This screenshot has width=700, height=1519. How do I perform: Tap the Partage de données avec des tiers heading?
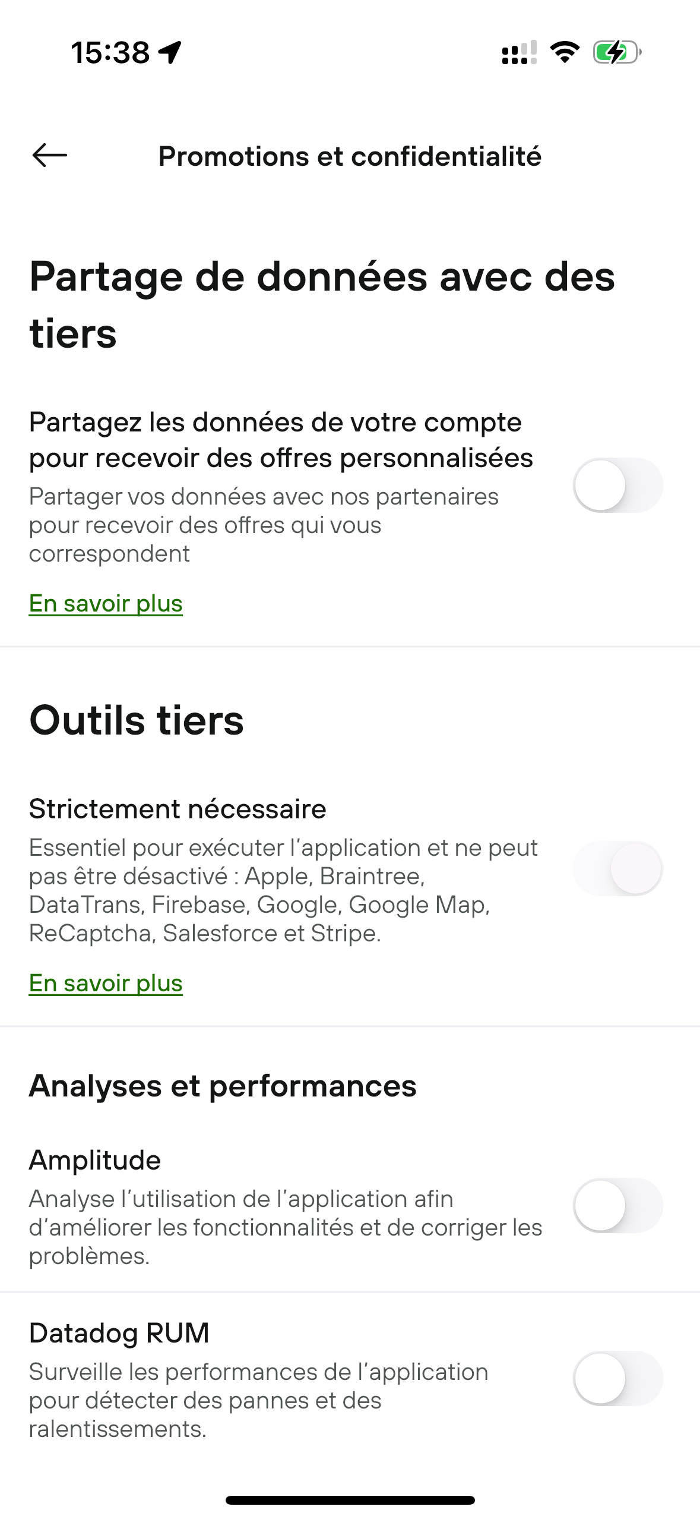(x=322, y=305)
